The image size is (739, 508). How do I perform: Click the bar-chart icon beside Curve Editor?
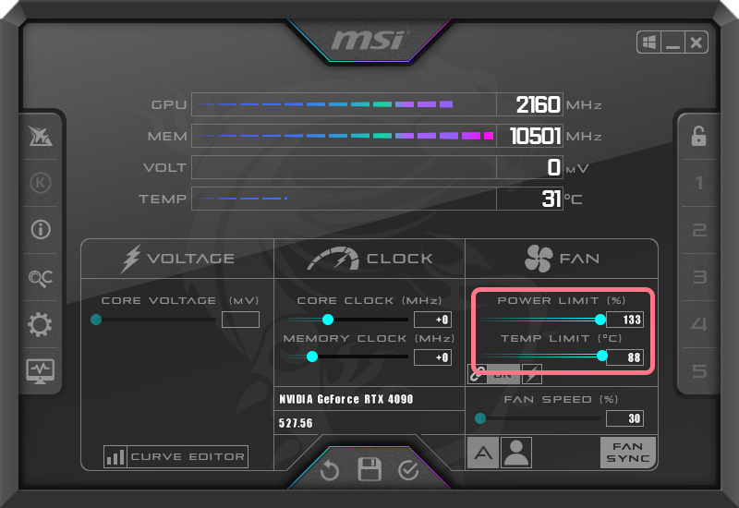pos(115,456)
